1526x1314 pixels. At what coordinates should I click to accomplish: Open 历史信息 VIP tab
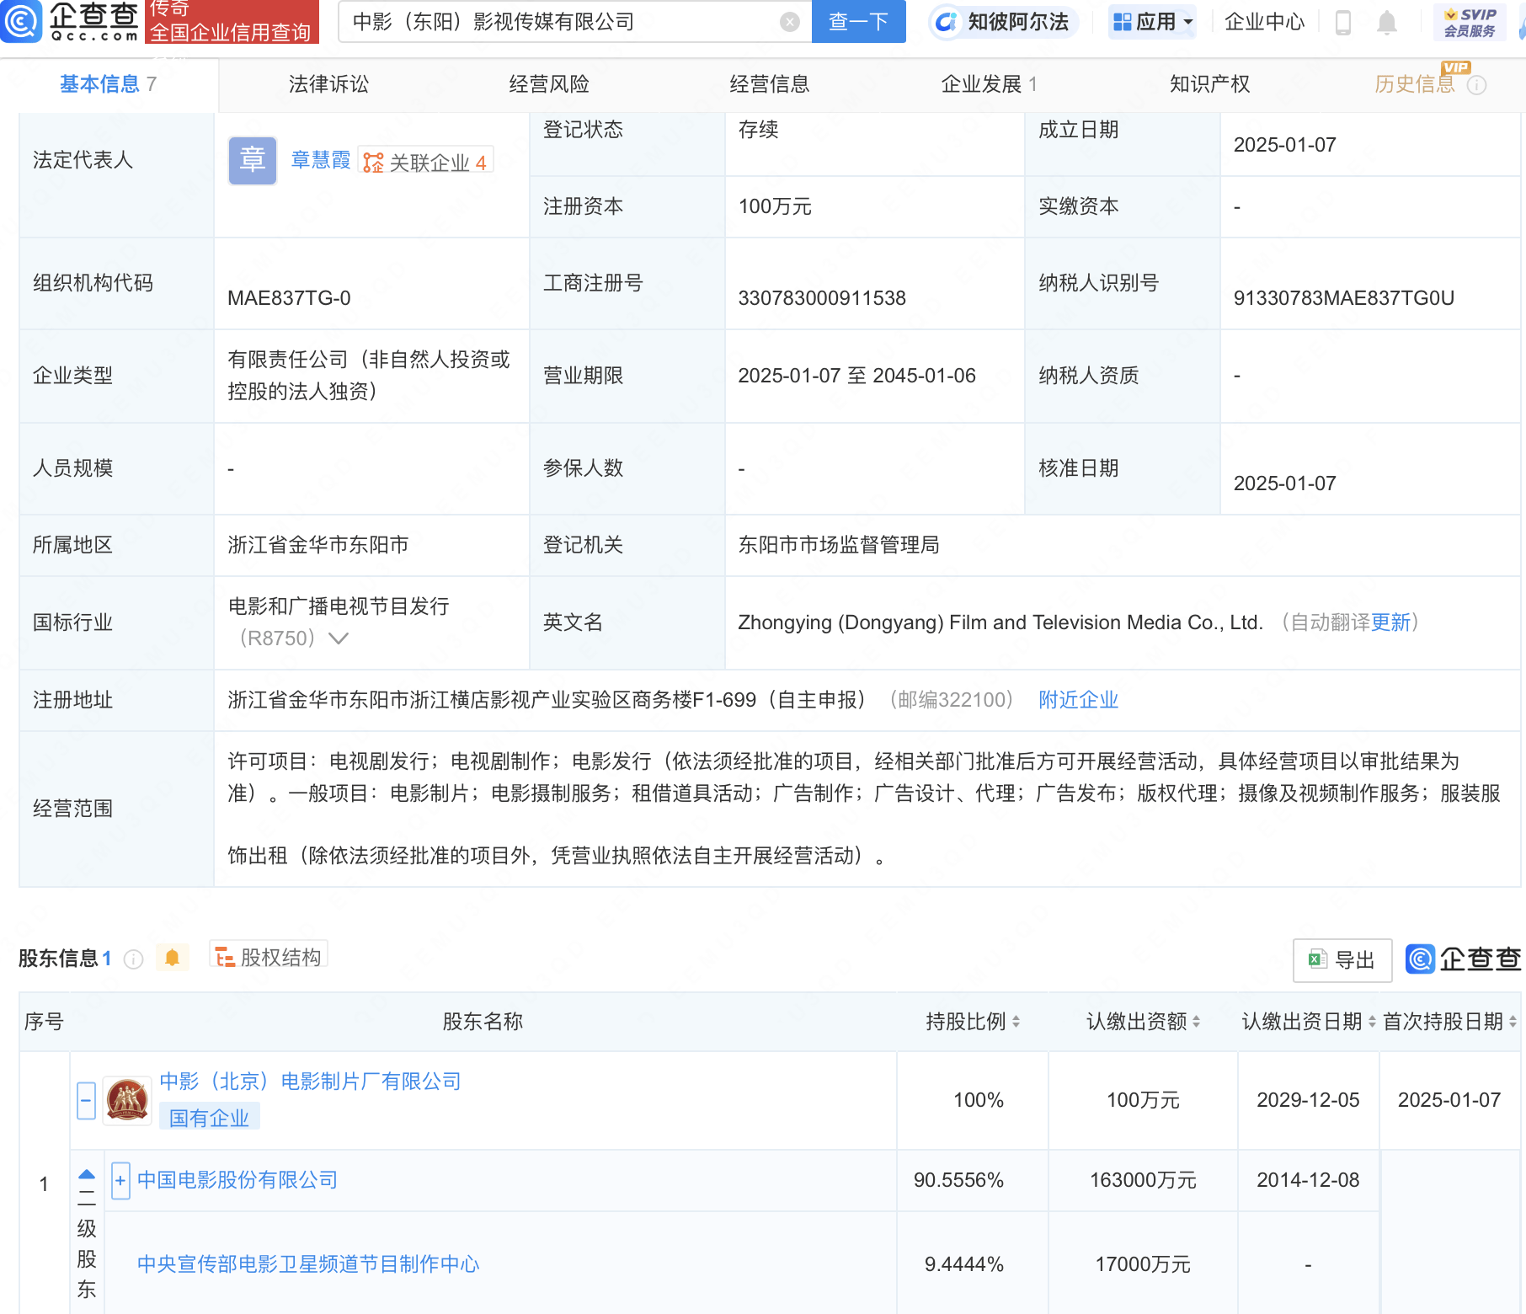pyautogui.click(x=1415, y=84)
